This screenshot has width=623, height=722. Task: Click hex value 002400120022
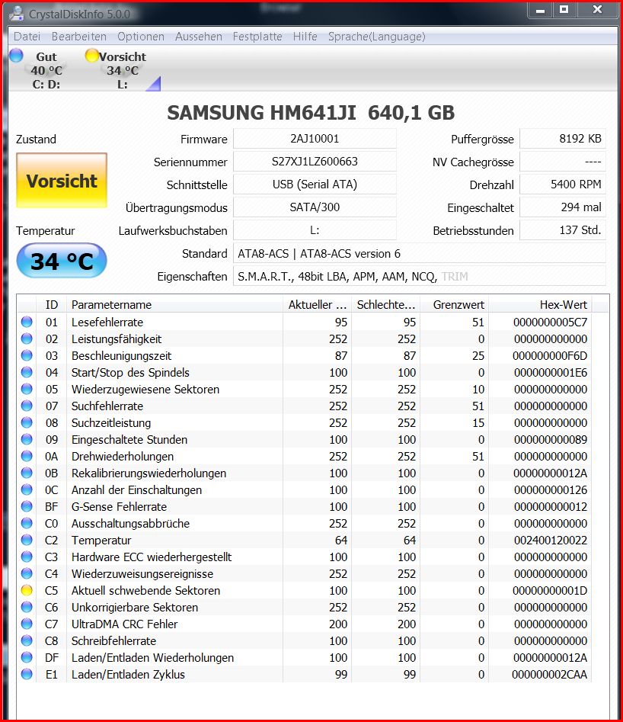point(551,540)
